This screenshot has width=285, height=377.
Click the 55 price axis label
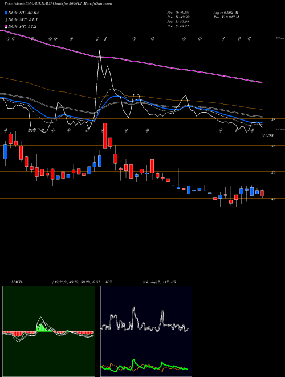click(274, 146)
